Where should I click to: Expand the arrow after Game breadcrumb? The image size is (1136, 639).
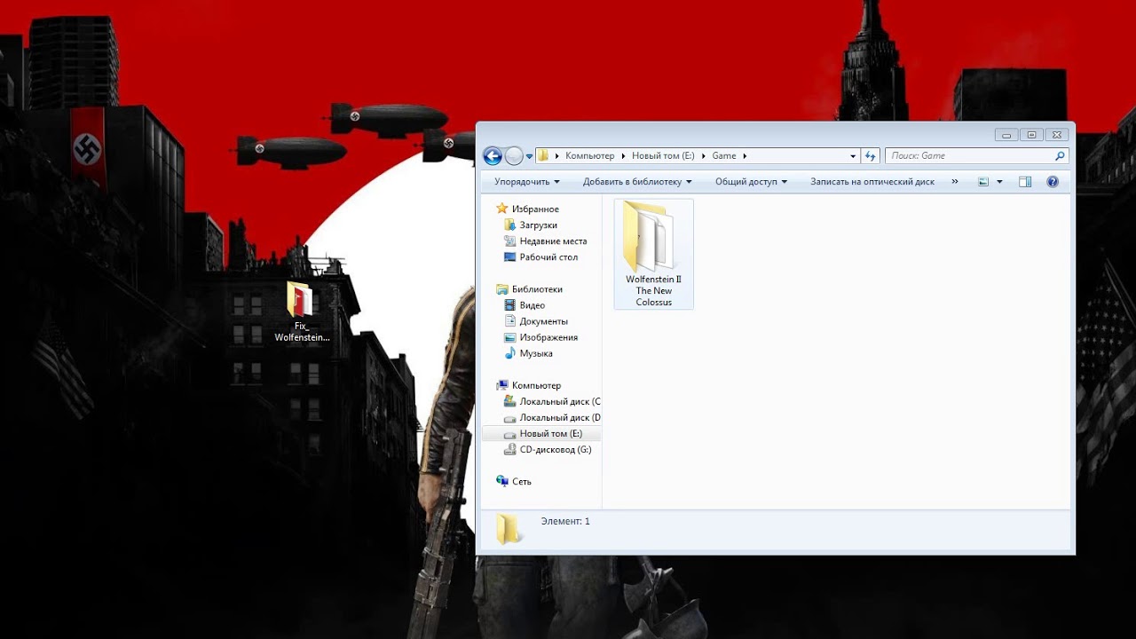tap(745, 155)
